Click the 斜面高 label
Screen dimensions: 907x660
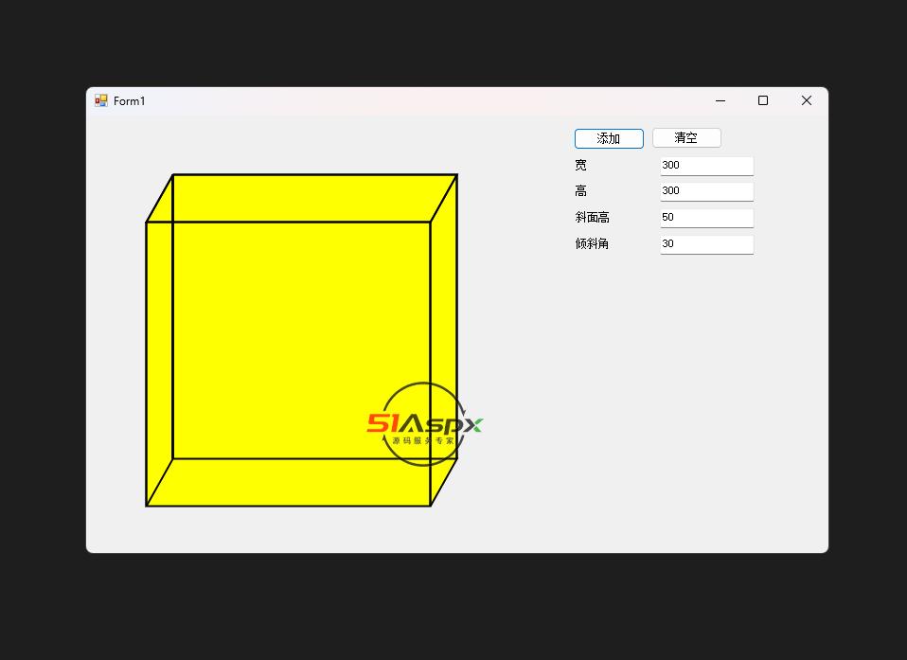(593, 218)
